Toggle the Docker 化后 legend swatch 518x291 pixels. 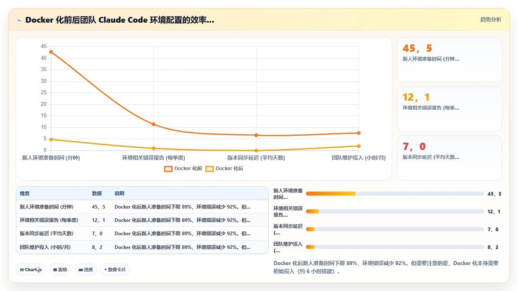(x=210, y=169)
